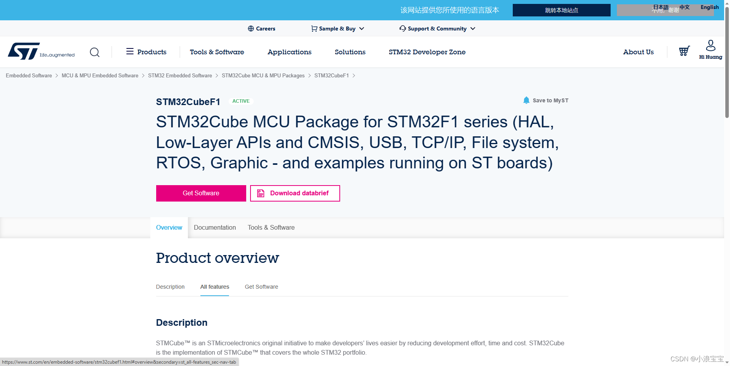The height and width of the screenshot is (366, 730).
Task: Click the STM32CubeF1 product title
Action: click(188, 102)
